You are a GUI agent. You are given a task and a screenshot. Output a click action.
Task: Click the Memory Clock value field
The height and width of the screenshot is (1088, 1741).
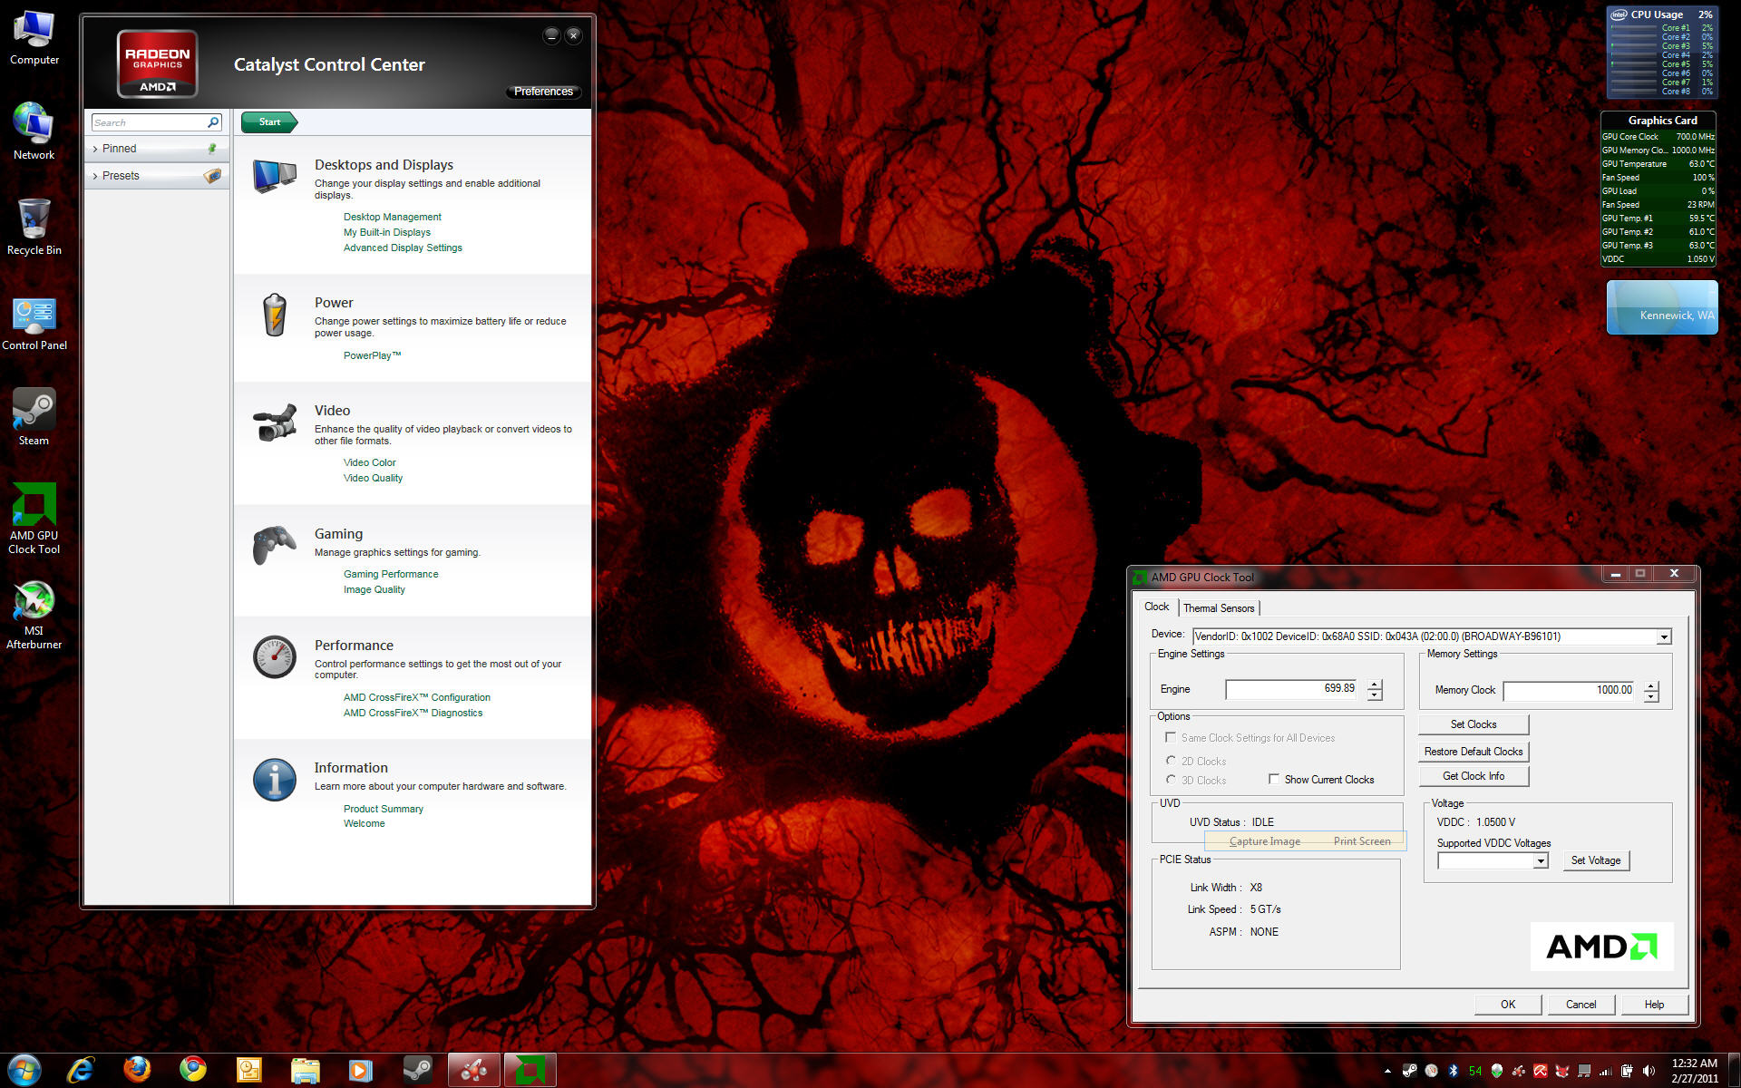coord(1569,691)
